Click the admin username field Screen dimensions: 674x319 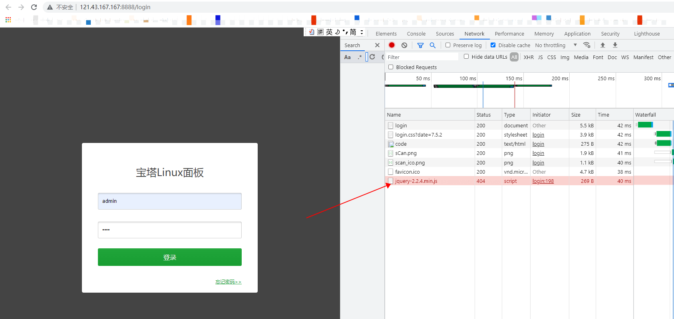click(170, 201)
